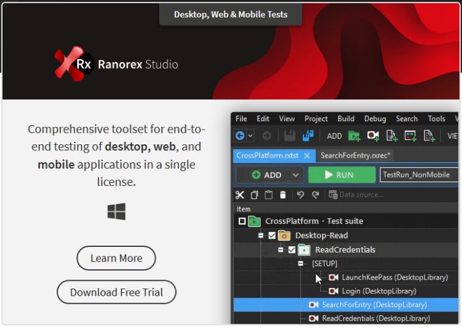Click the CrossPlatform test suite folder icon
The image size is (462, 329).
[254, 221]
